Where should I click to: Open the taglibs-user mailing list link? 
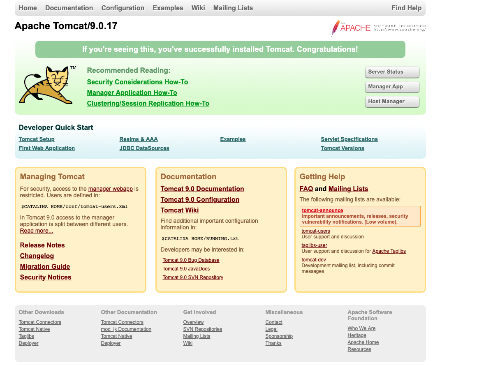[x=314, y=245]
